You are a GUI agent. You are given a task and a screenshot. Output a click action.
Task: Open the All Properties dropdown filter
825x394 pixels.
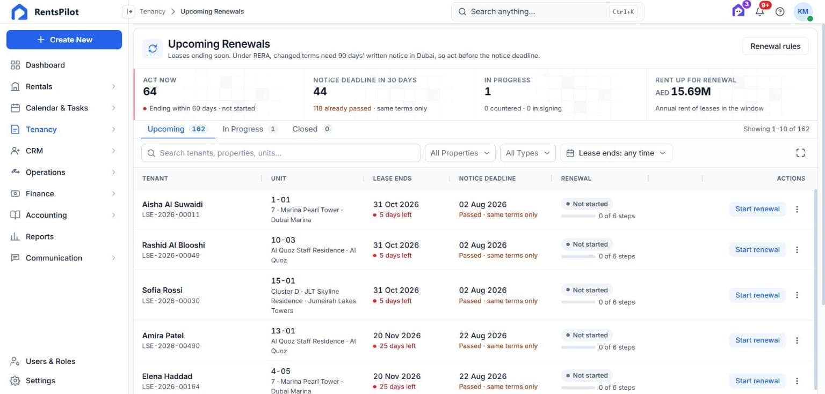coord(460,153)
